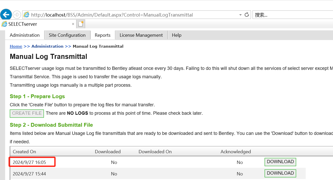The image size is (333, 180).
Task: Open the Administration menu
Action: 25,35
